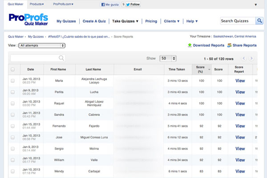This screenshot has width=267, height=178.
Task: Open Create A Quiz page
Action: [94, 21]
